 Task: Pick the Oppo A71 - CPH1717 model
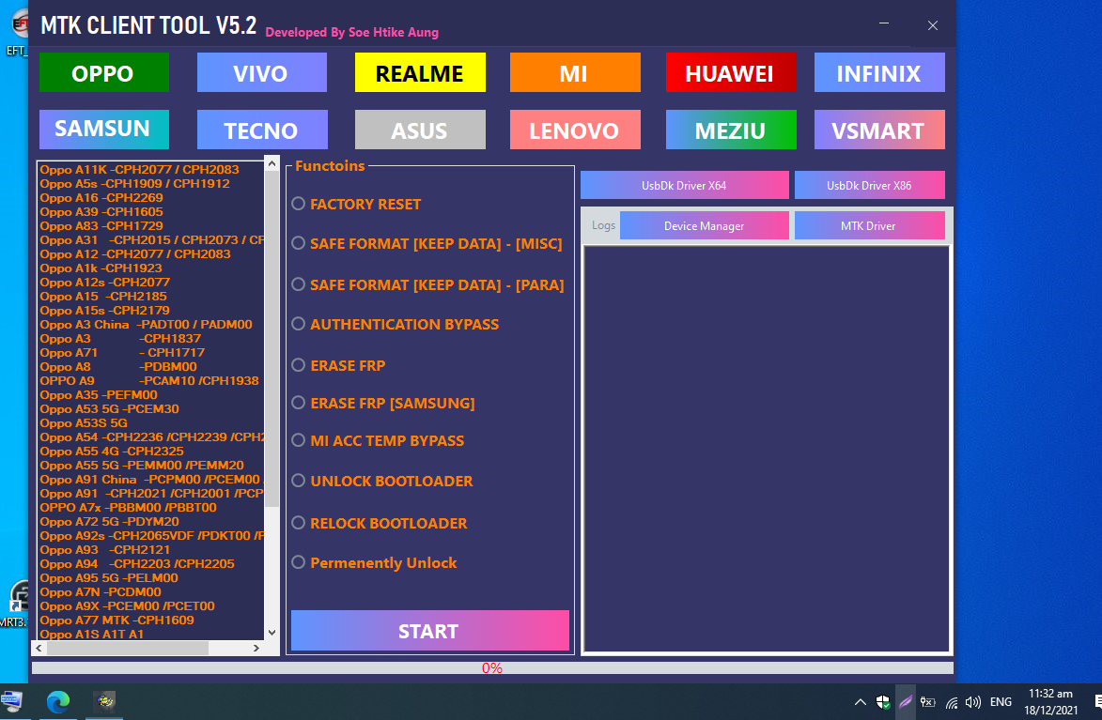[122, 353]
